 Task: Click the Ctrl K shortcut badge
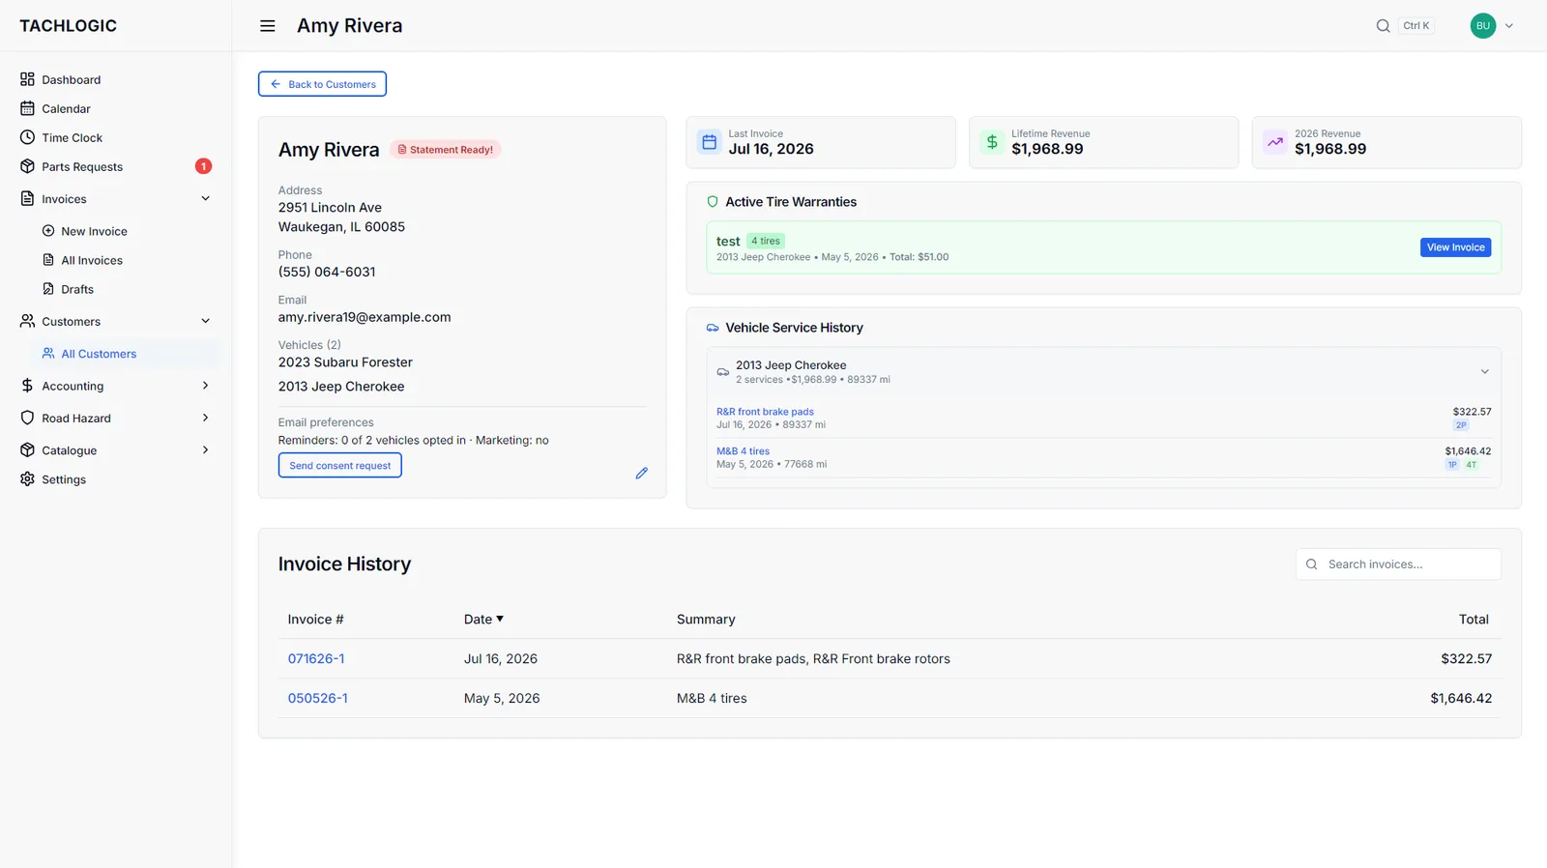(x=1416, y=26)
